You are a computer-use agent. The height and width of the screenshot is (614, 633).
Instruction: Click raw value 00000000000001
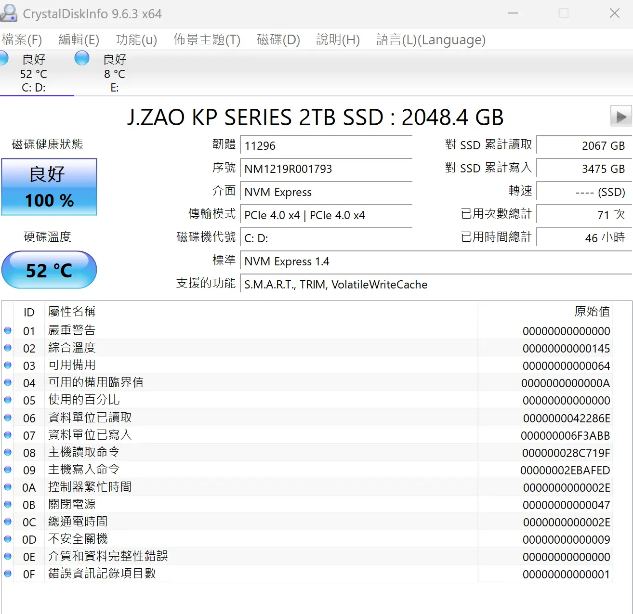tap(567, 574)
